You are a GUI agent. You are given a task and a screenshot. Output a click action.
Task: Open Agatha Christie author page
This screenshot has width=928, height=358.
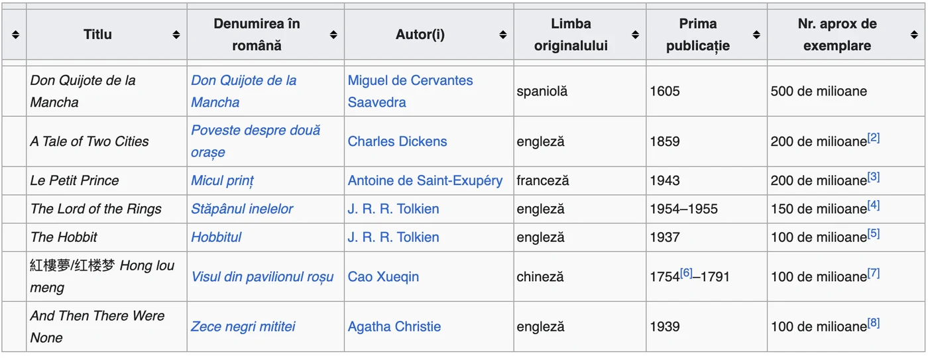coord(394,327)
